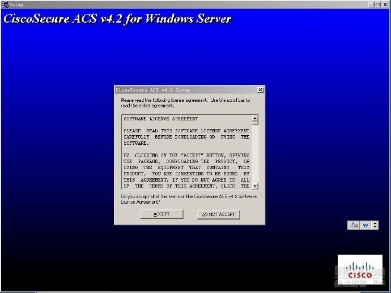Click the "Do you accept all of the terms" question
Viewport: 391px width, 293px height.
point(189,199)
